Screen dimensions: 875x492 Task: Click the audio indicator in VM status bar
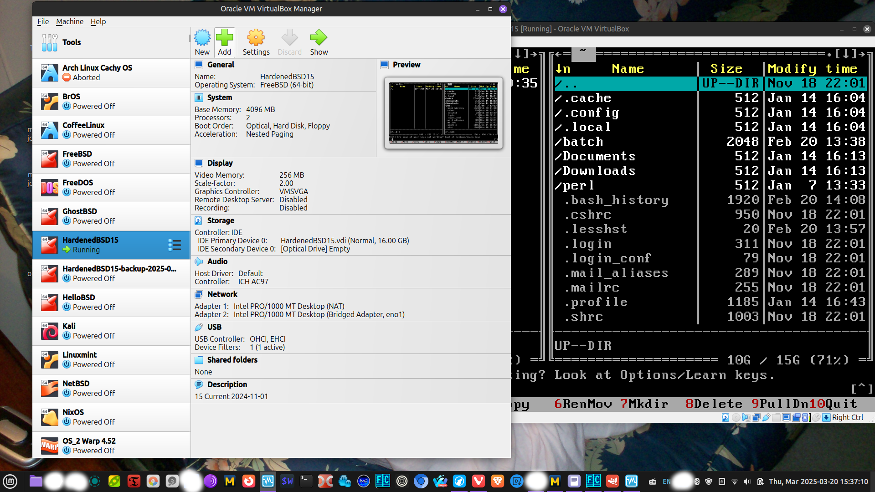[746, 417]
